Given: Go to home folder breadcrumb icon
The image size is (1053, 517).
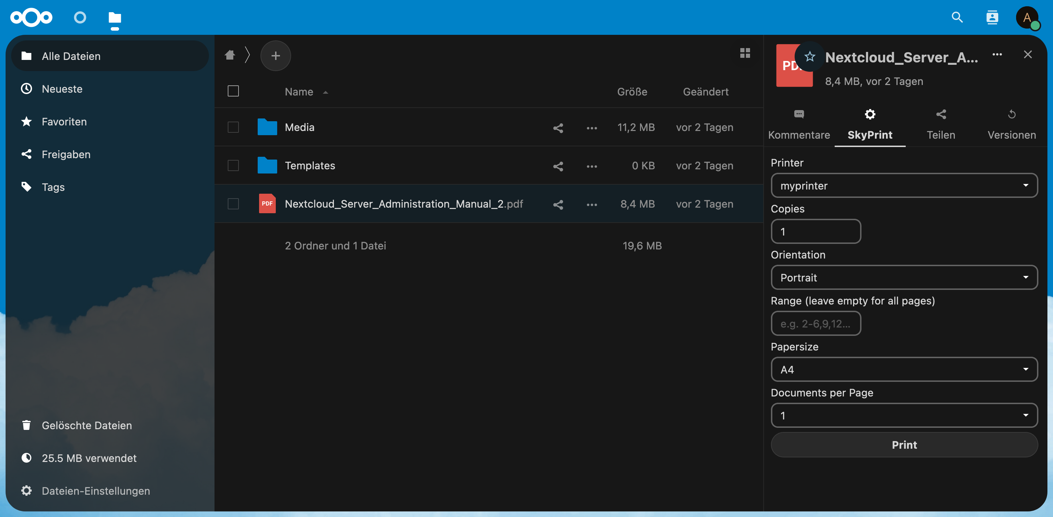Looking at the screenshot, I should click(230, 55).
